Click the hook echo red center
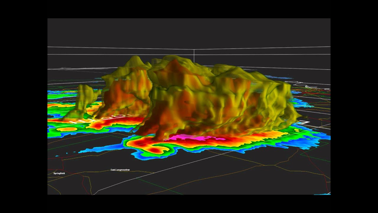The width and height of the screenshot is (378, 213). [x=155, y=150]
